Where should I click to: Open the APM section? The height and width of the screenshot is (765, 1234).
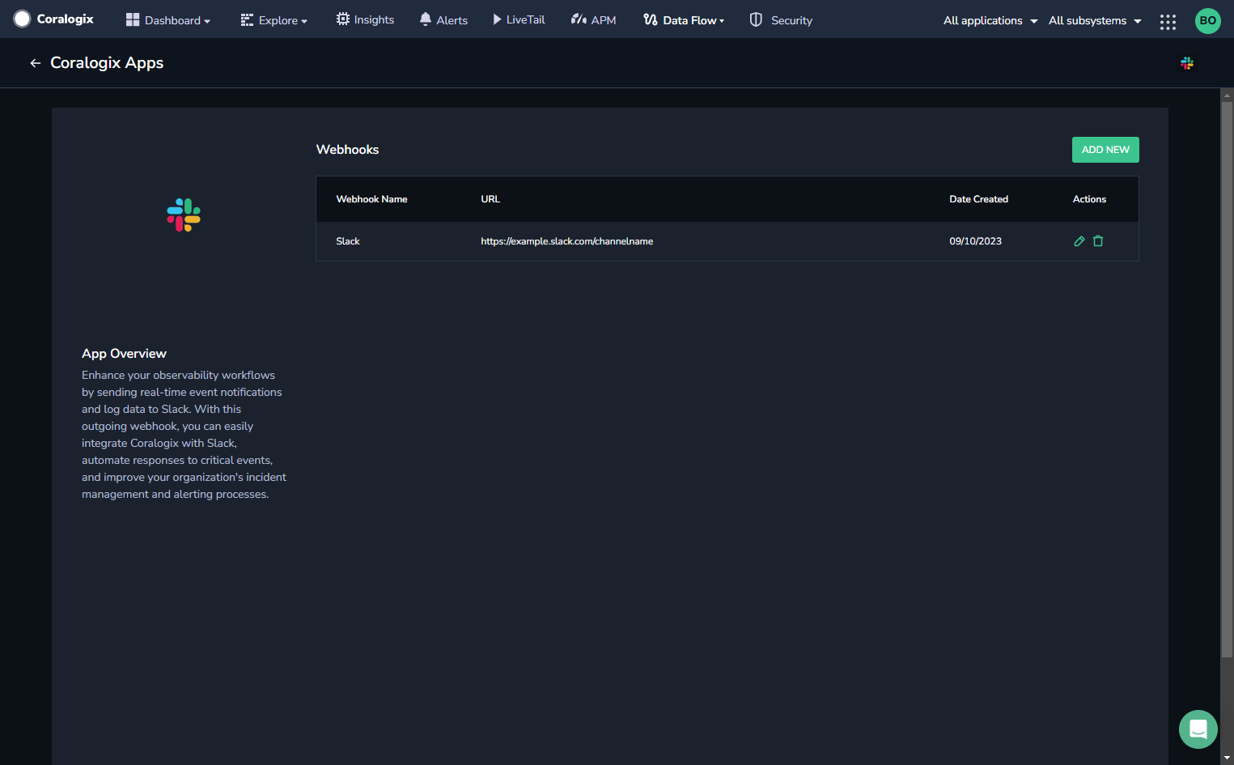tap(593, 19)
